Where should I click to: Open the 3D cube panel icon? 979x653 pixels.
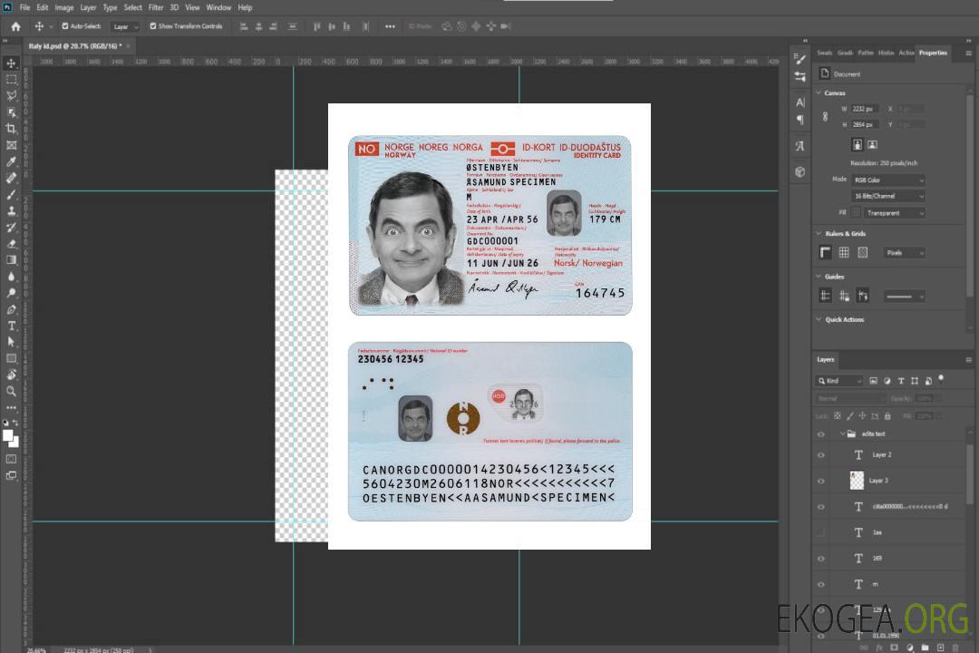(x=800, y=171)
